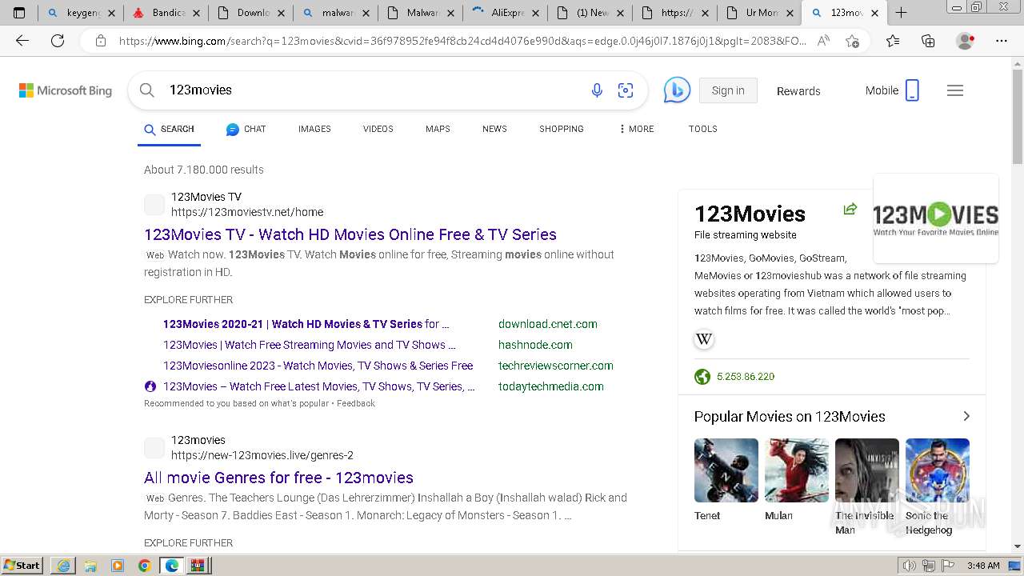Screen dimensions: 1024x576
Task: Click the search magnifier icon
Action: pyautogui.click(x=147, y=90)
